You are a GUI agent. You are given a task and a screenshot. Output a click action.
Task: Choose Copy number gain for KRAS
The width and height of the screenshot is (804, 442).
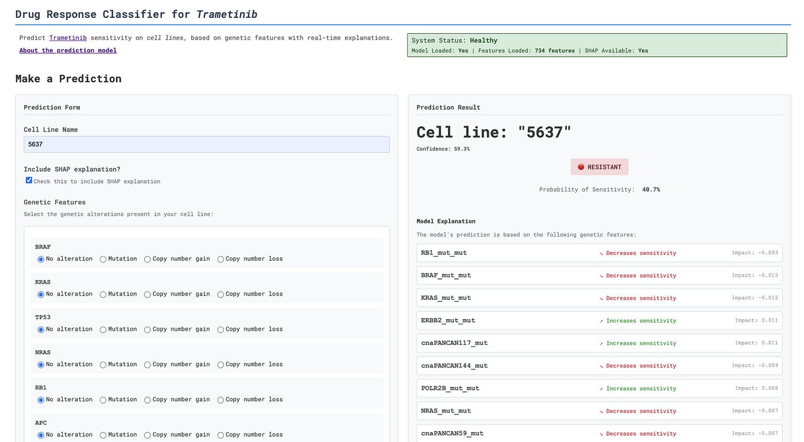click(x=148, y=294)
